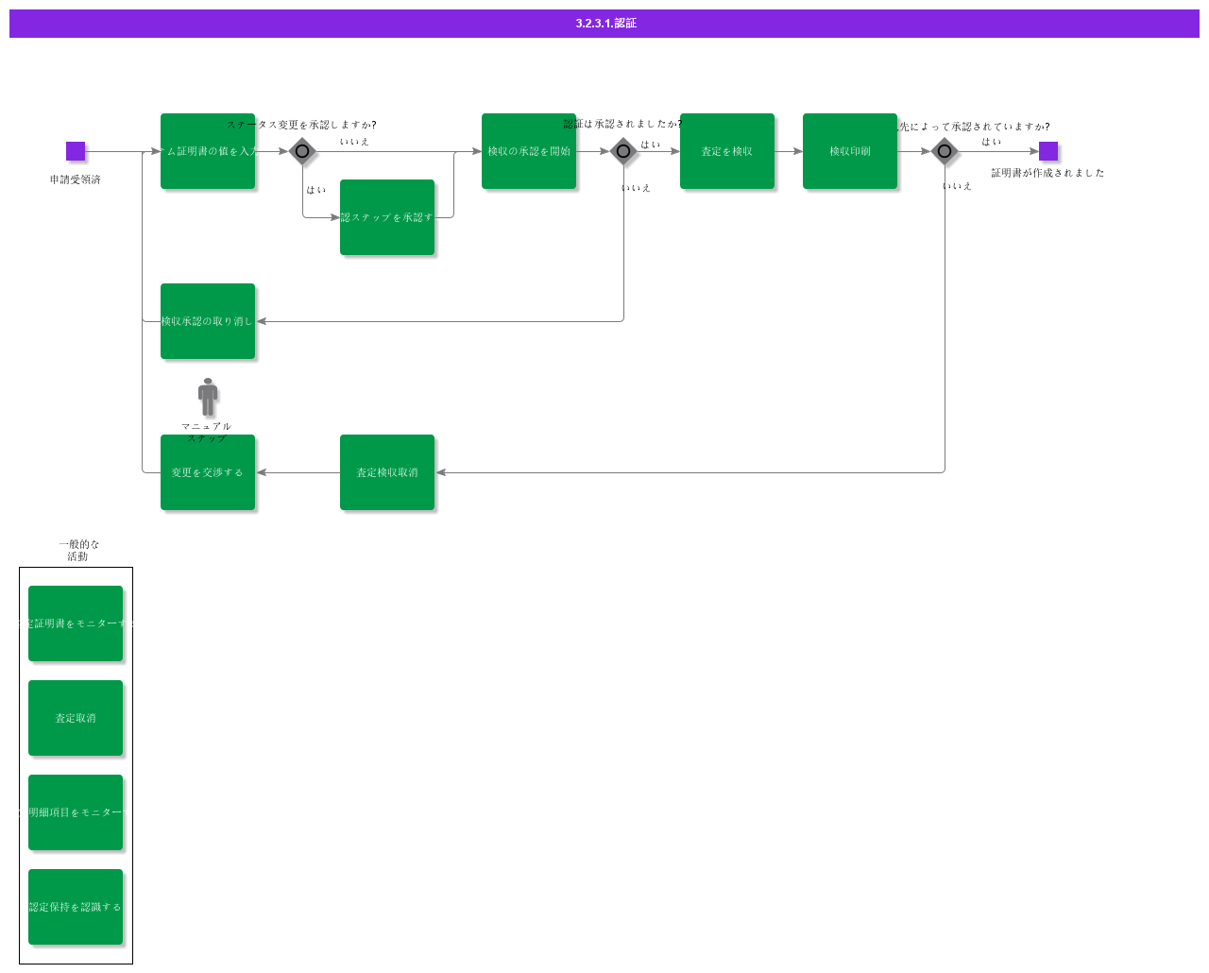
Task: Open the 検収の承認を開始 process box
Action: point(529,151)
